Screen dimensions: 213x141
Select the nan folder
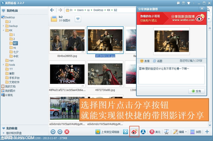click(10, 60)
